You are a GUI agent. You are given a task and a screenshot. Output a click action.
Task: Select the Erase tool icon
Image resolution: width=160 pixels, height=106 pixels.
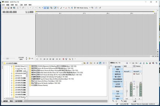[x=66, y=8]
